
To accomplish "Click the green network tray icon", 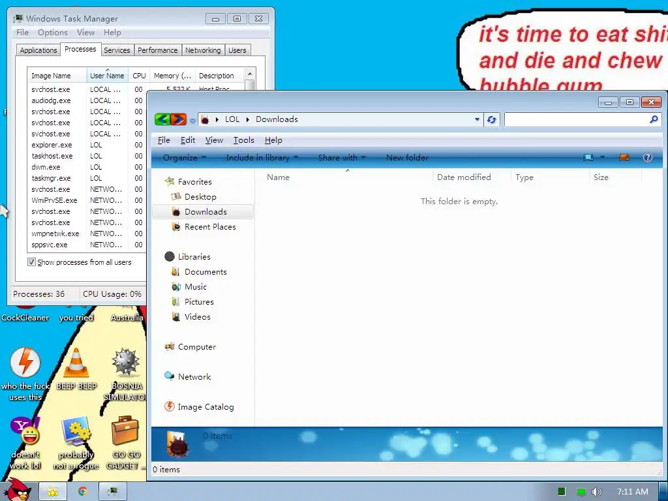I will [x=581, y=492].
